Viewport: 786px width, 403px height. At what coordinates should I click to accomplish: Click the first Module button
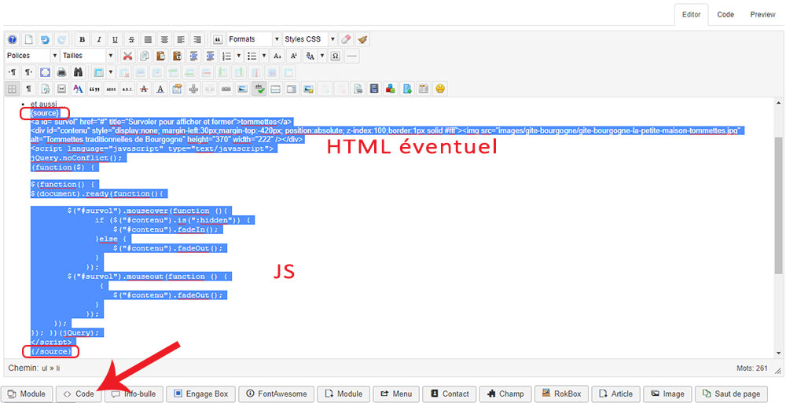(x=27, y=394)
